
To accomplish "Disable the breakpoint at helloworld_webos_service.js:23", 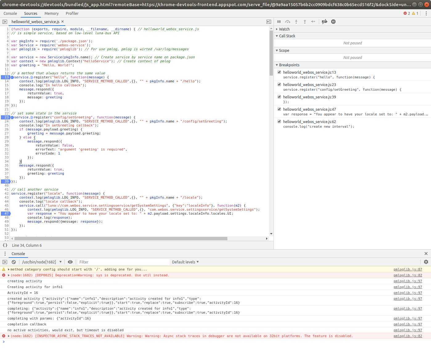I will [279, 84].
